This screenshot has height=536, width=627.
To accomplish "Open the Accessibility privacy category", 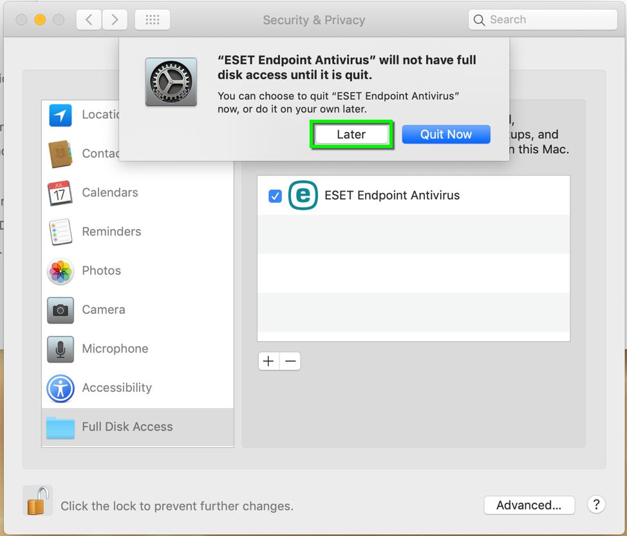I will pyautogui.click(x=138, y=388).
